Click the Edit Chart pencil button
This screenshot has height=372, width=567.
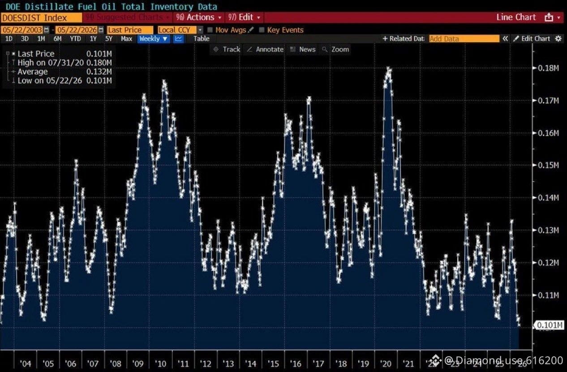[532, 38]
